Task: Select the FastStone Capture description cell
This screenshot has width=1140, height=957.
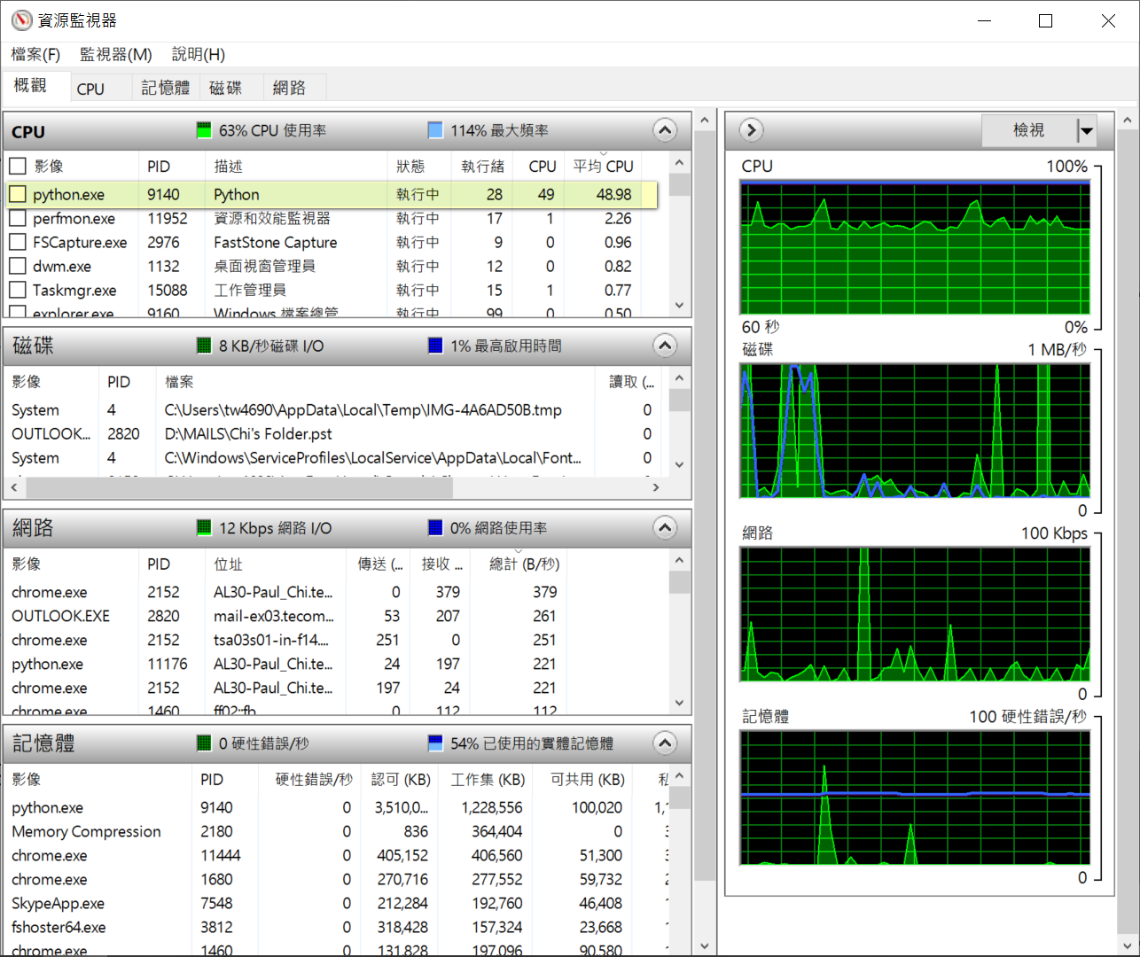Action: [275, 242]
